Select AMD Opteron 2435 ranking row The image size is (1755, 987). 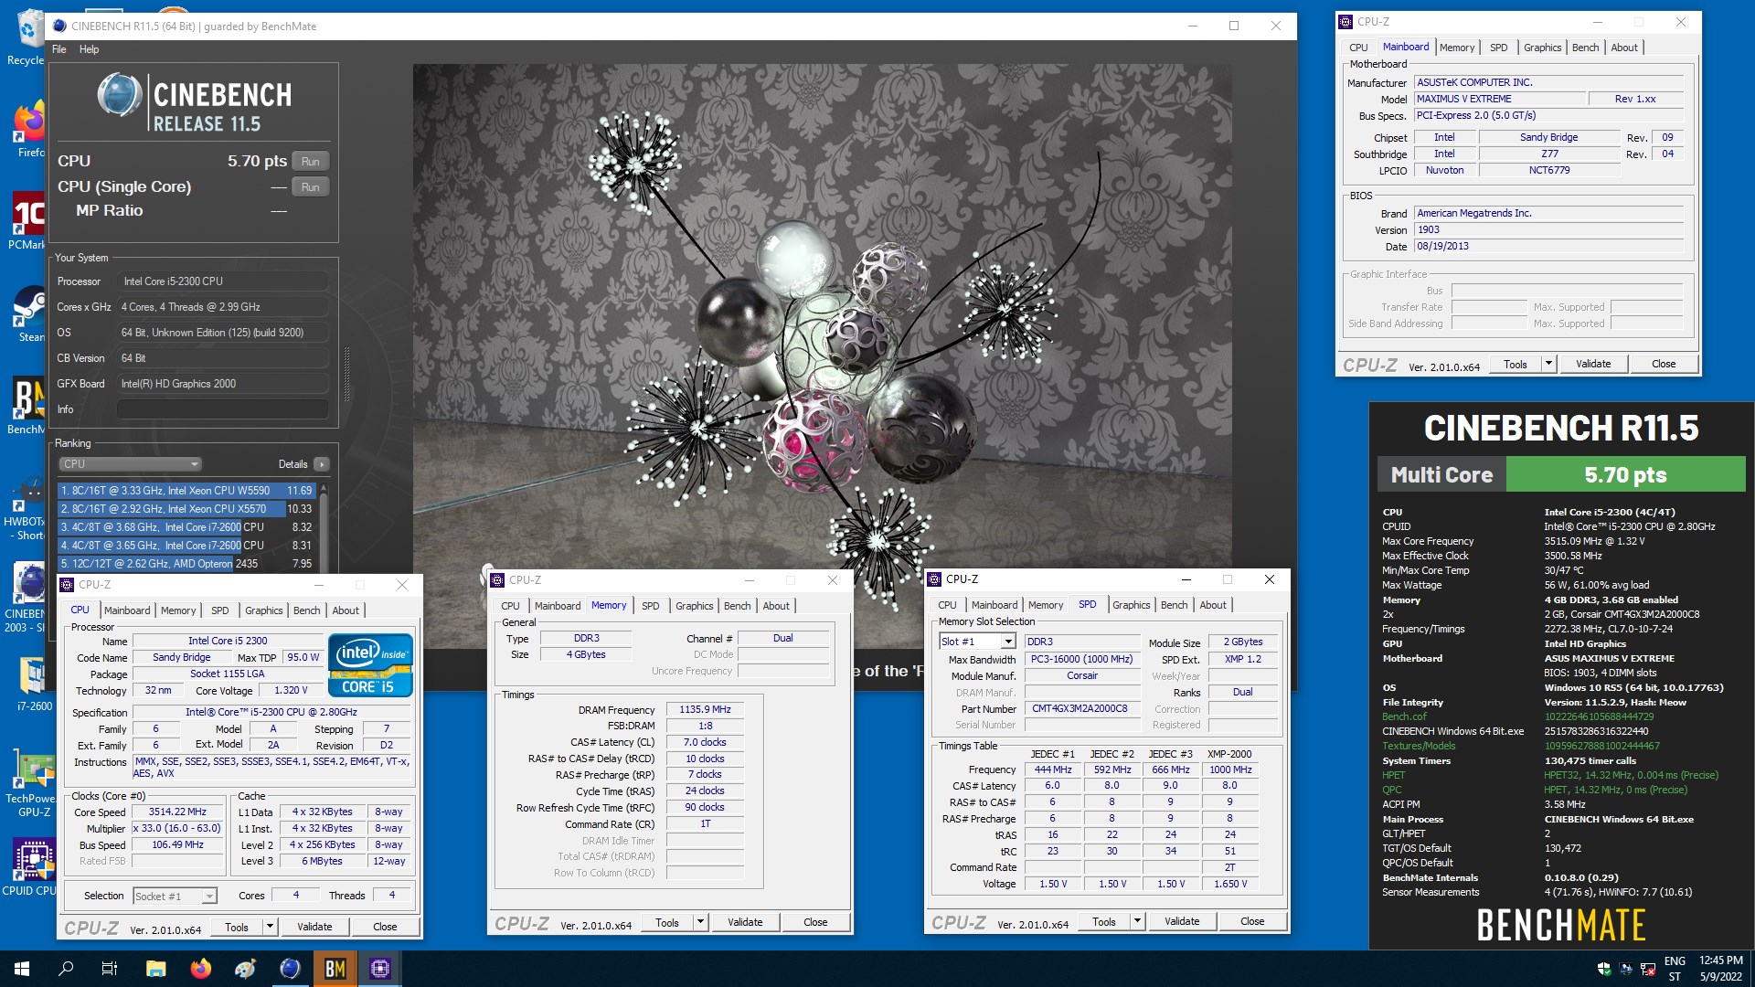(186, 564)
